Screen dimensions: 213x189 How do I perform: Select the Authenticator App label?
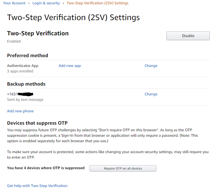(23, 66)
